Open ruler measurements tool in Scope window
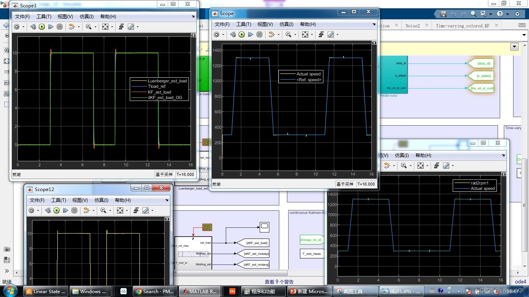The image size is (529, 297). click(x=331, y=34)
